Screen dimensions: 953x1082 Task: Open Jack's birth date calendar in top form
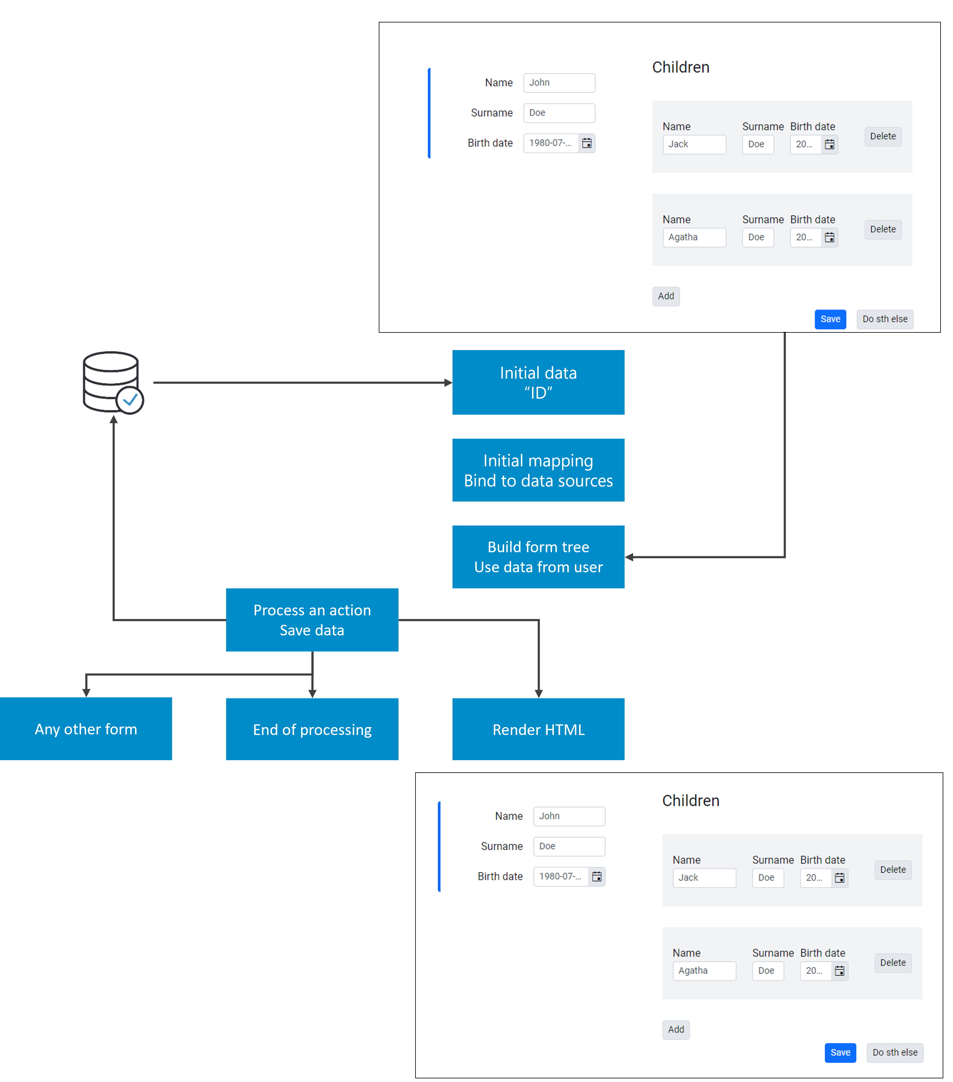pos(830,144)
